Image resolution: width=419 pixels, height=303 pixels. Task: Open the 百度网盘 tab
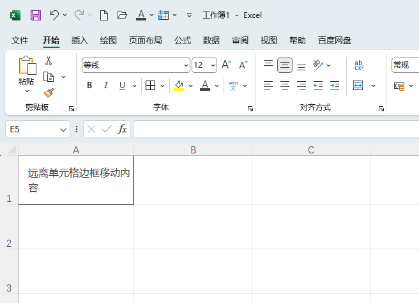(x=335, y=40)
